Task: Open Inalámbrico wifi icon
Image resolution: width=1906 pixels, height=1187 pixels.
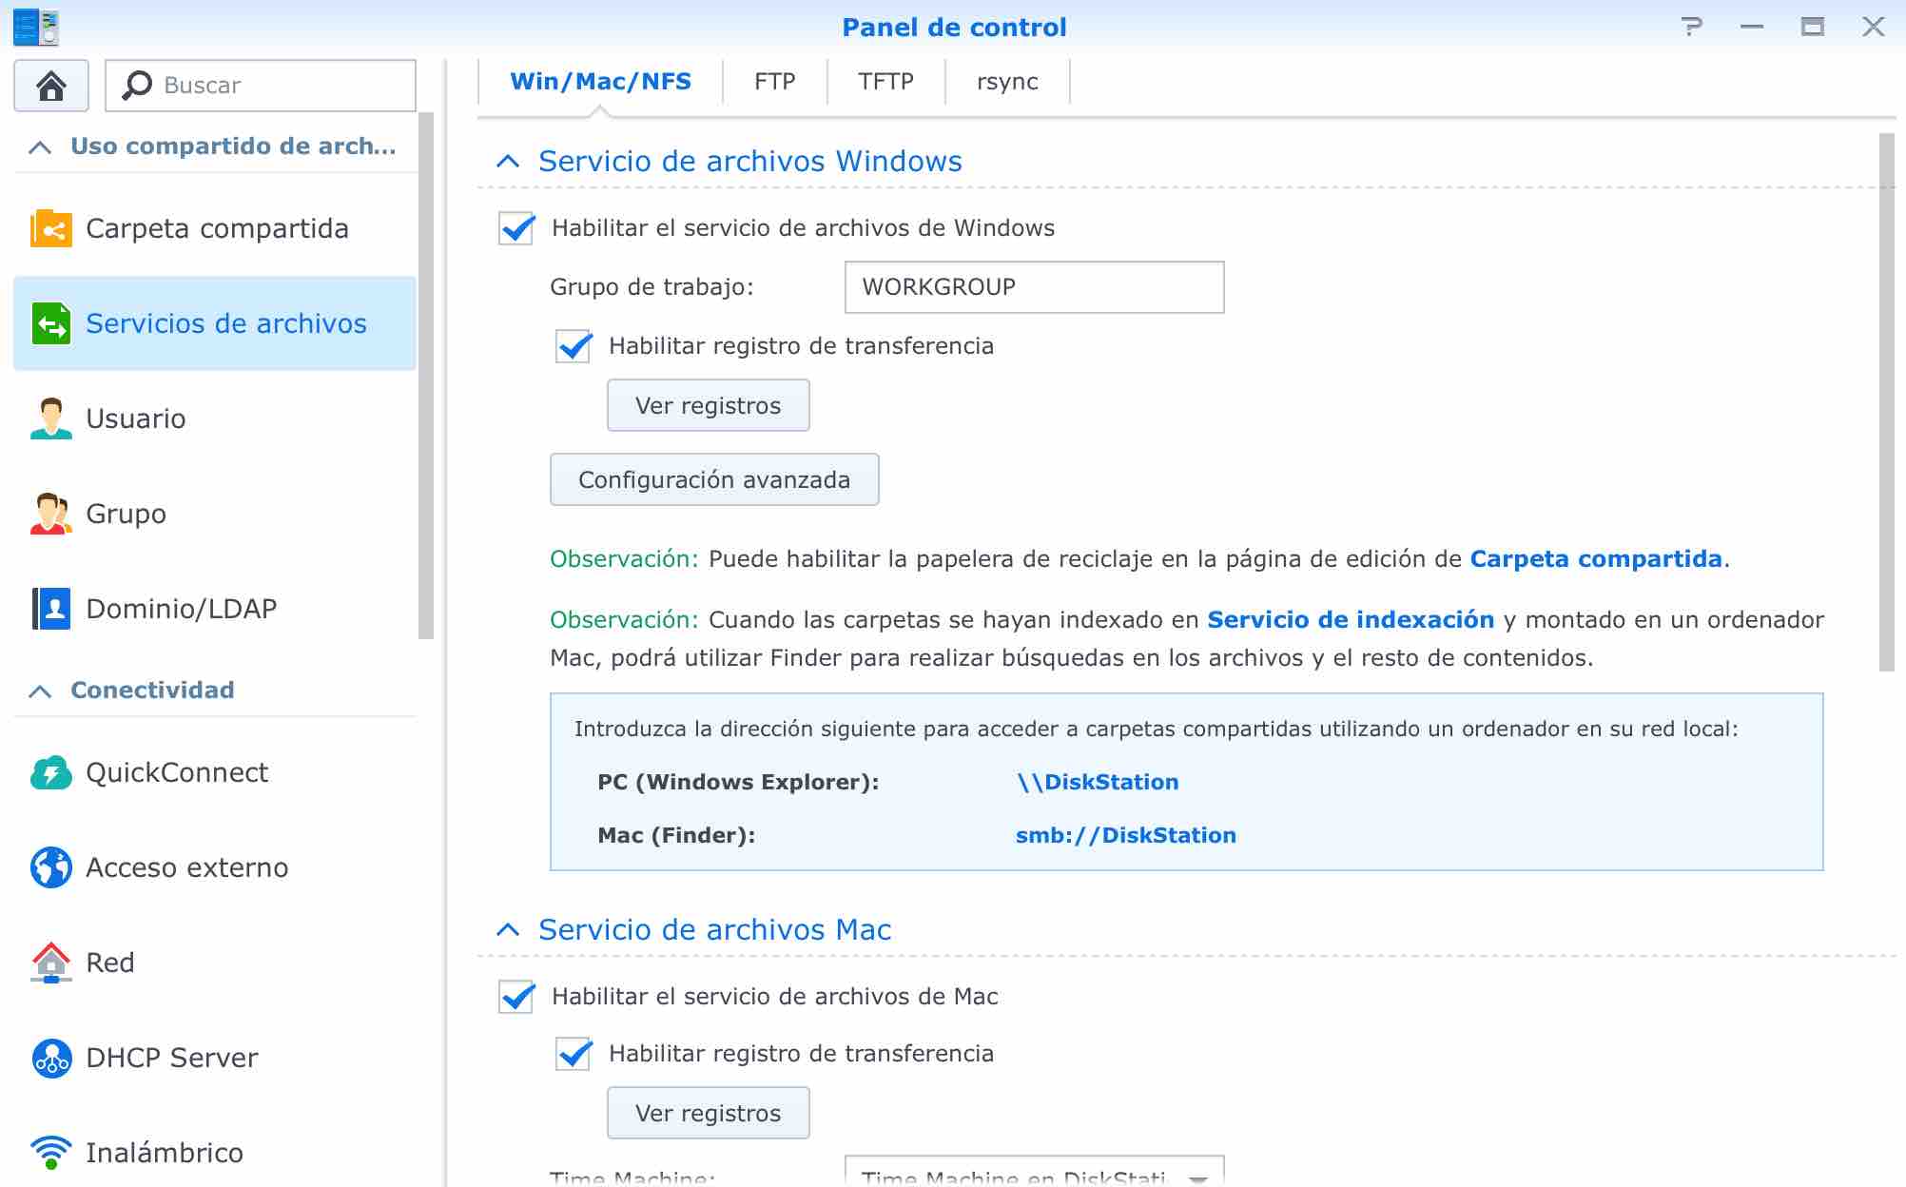Action: (x=51, y=1153)
